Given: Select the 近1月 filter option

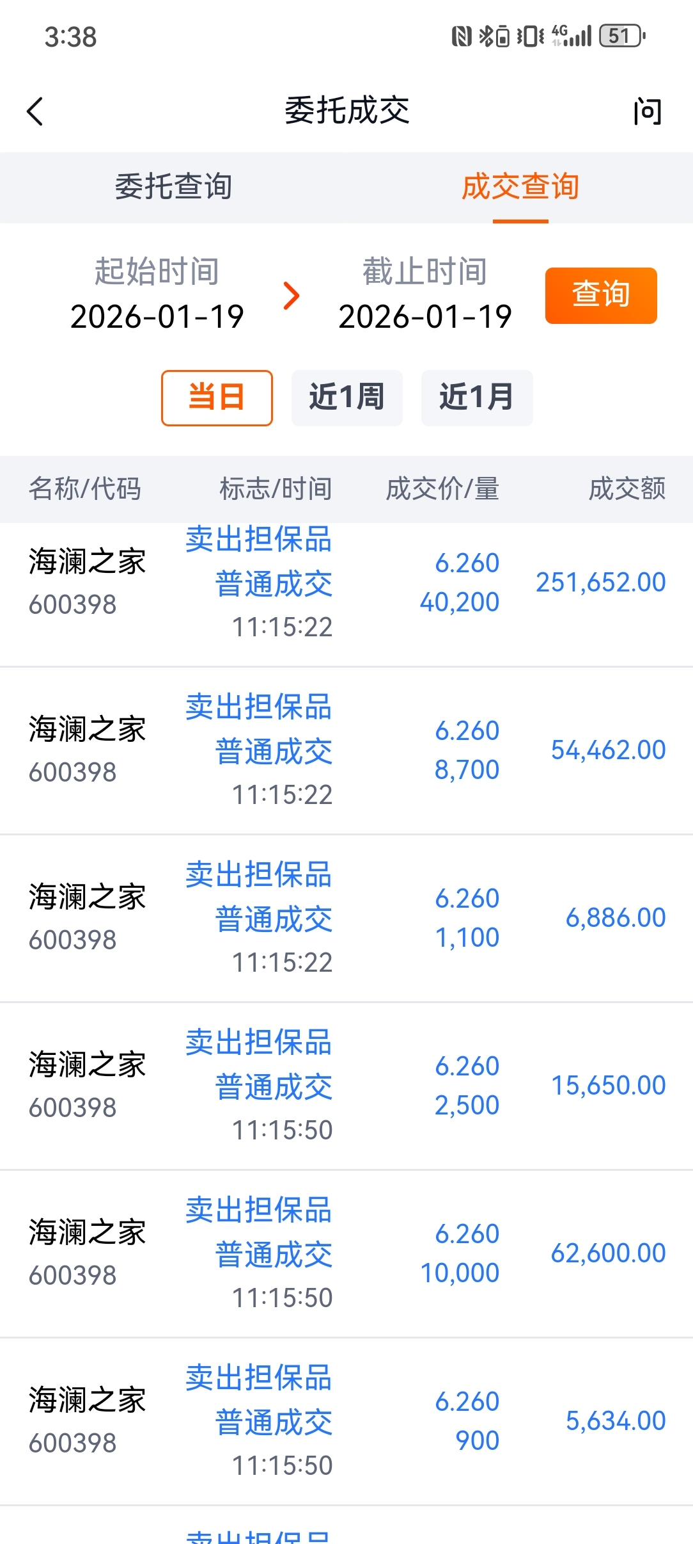Looking at the screenshot, I should 476,398.
